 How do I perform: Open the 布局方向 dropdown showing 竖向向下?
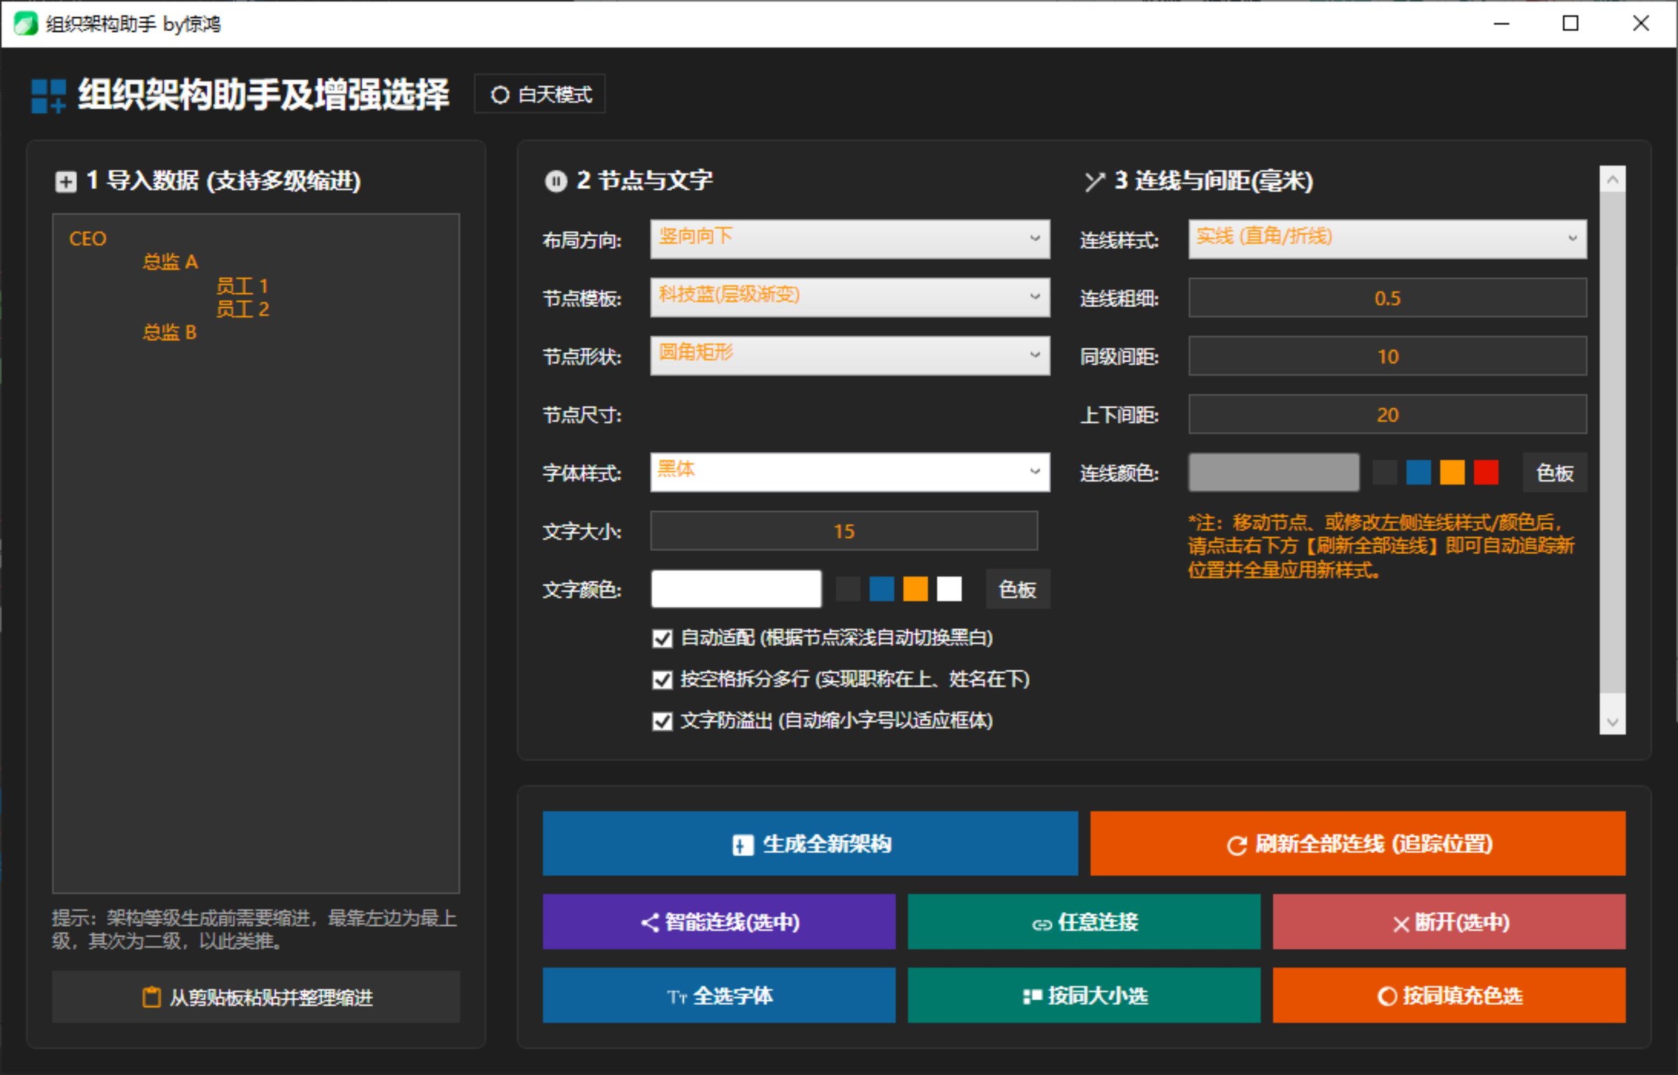849,239
